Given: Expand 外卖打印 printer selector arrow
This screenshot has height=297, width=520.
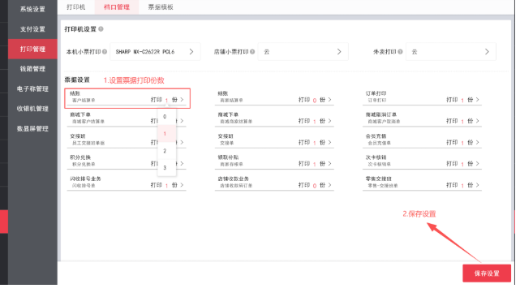Looking at the screenshot, I should (487, 52).
